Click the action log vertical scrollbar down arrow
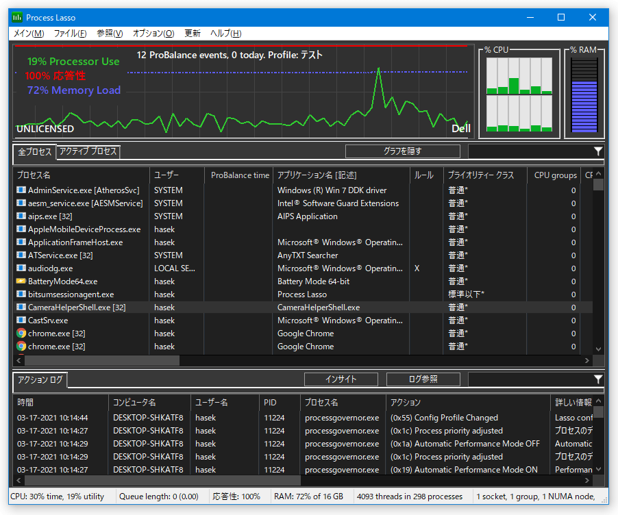 click(x=598, y=469)
